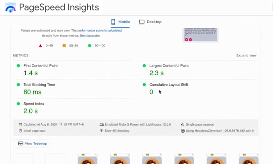Click the calendar icon beside Captured date

click(x=20, y=125)
